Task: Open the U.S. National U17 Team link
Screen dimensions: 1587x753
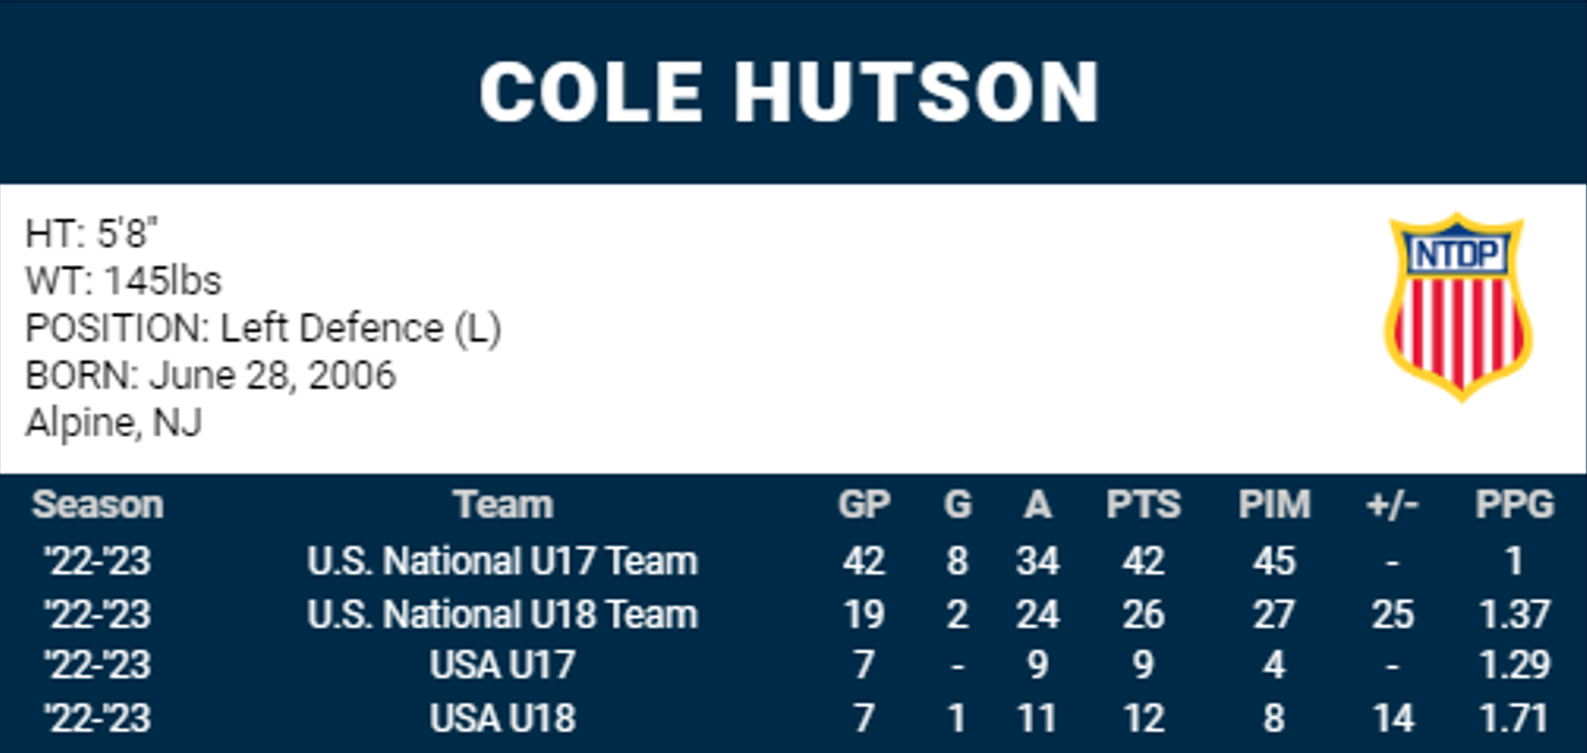Action: click(502, 561)
